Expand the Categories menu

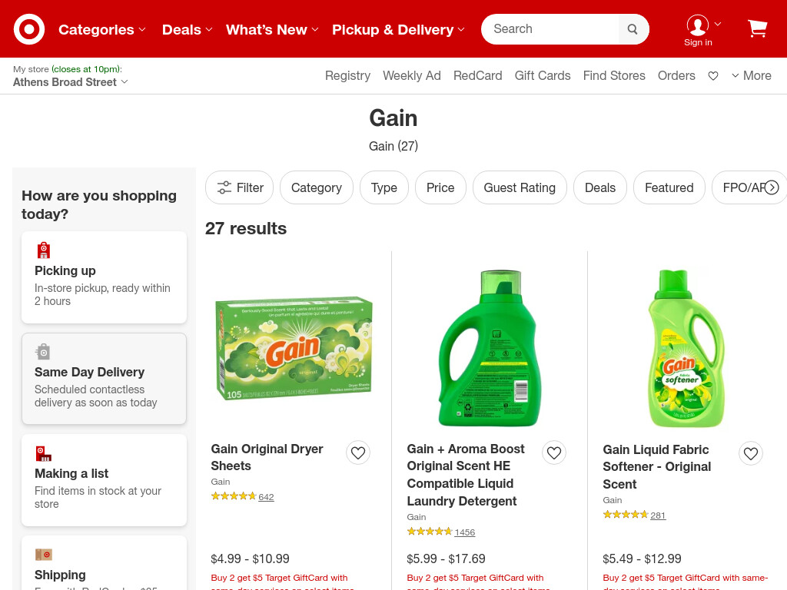pos(102,30)
